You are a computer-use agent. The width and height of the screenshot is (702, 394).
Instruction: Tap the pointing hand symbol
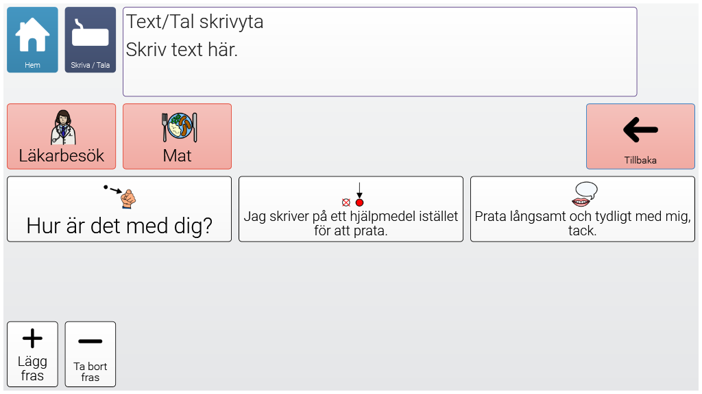(x=121, y=196)
